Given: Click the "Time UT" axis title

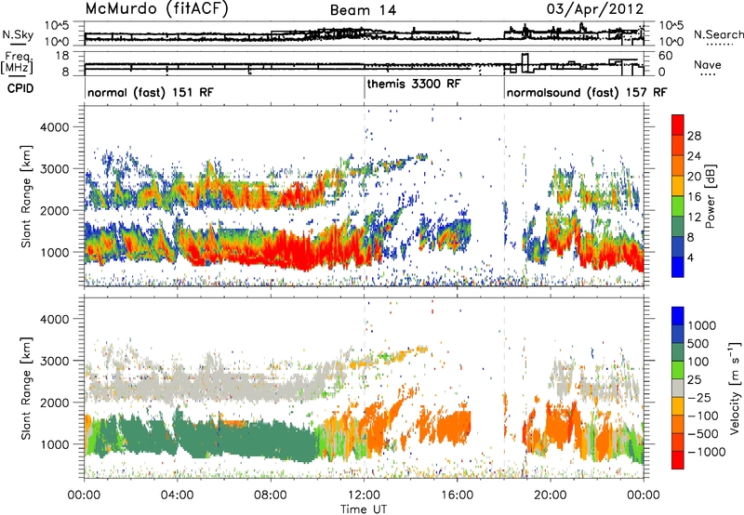Looking at the screenshot, I should tap(364, 509).
